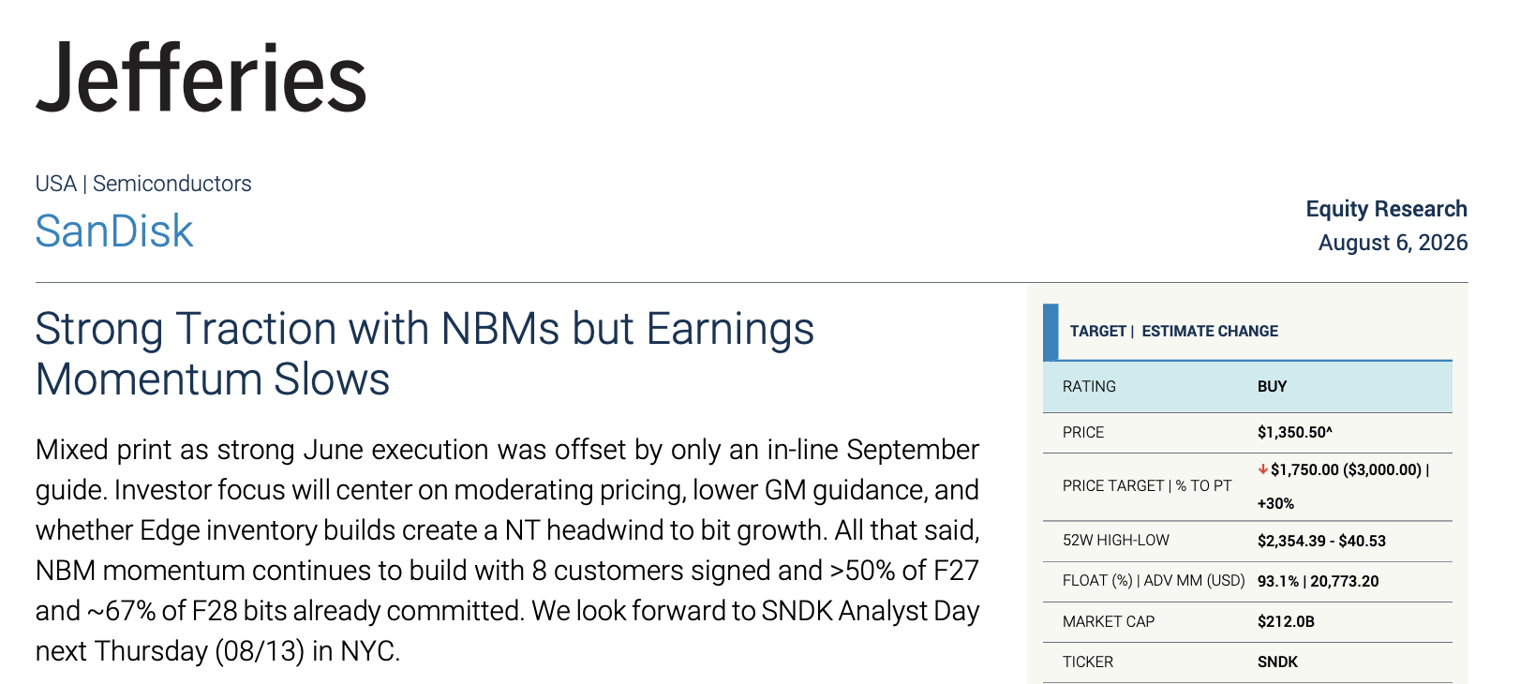1520x684 pixels.
Task: Click the summary paragraph text
Action: click(507, 550)
